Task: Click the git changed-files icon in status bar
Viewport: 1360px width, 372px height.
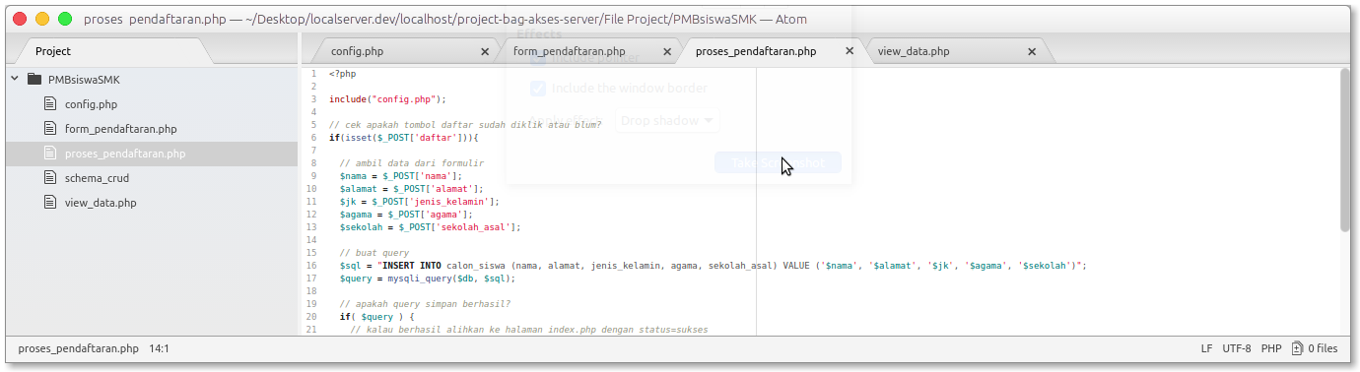Action: coord(1298,348)
